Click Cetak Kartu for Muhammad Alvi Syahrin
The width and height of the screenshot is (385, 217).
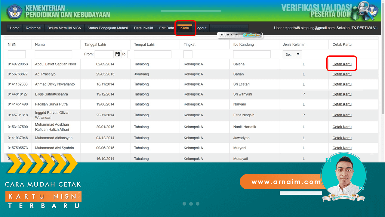pyautogui.click(x=342, y=148)
